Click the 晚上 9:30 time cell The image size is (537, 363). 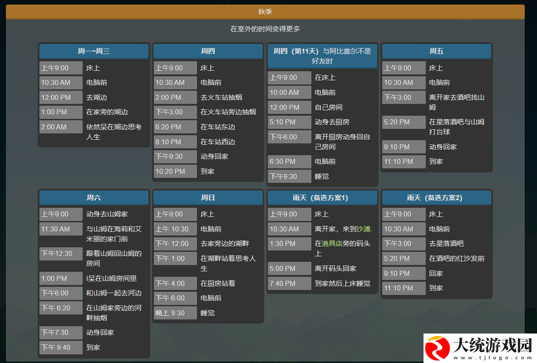(175, 313)
